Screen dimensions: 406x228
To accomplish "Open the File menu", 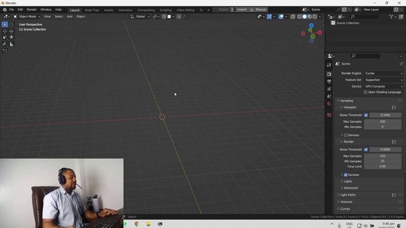I will (x=11, y=9).
